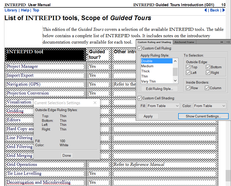Close the Current Selection's Settings dialog
This screenshot has width=231, height=186.
[x=95, y=103]
